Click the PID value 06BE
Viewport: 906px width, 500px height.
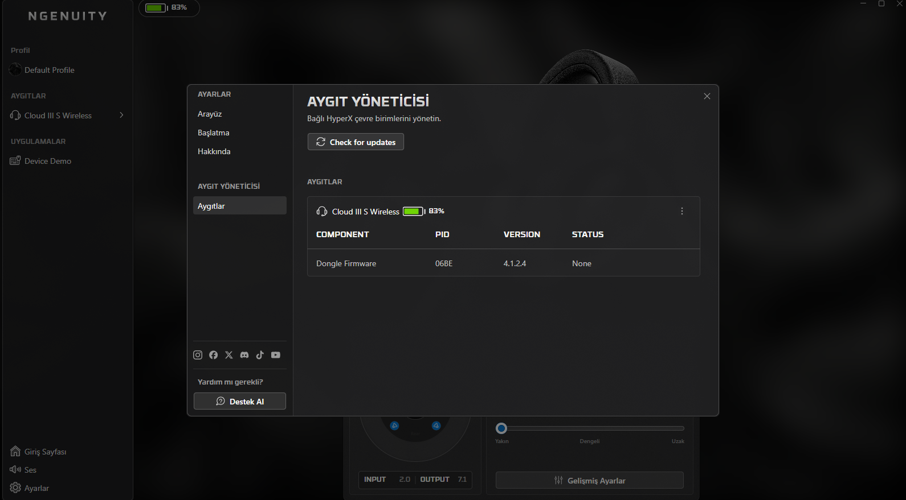point(444,263)
